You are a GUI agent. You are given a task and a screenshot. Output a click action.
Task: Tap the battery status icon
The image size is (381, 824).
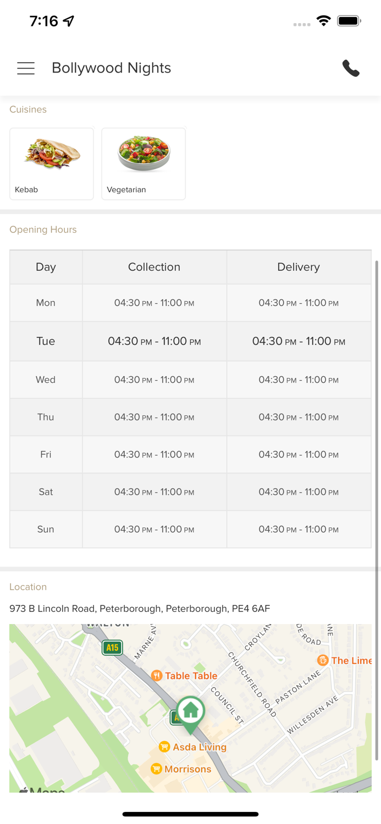[x=349, y=21]
